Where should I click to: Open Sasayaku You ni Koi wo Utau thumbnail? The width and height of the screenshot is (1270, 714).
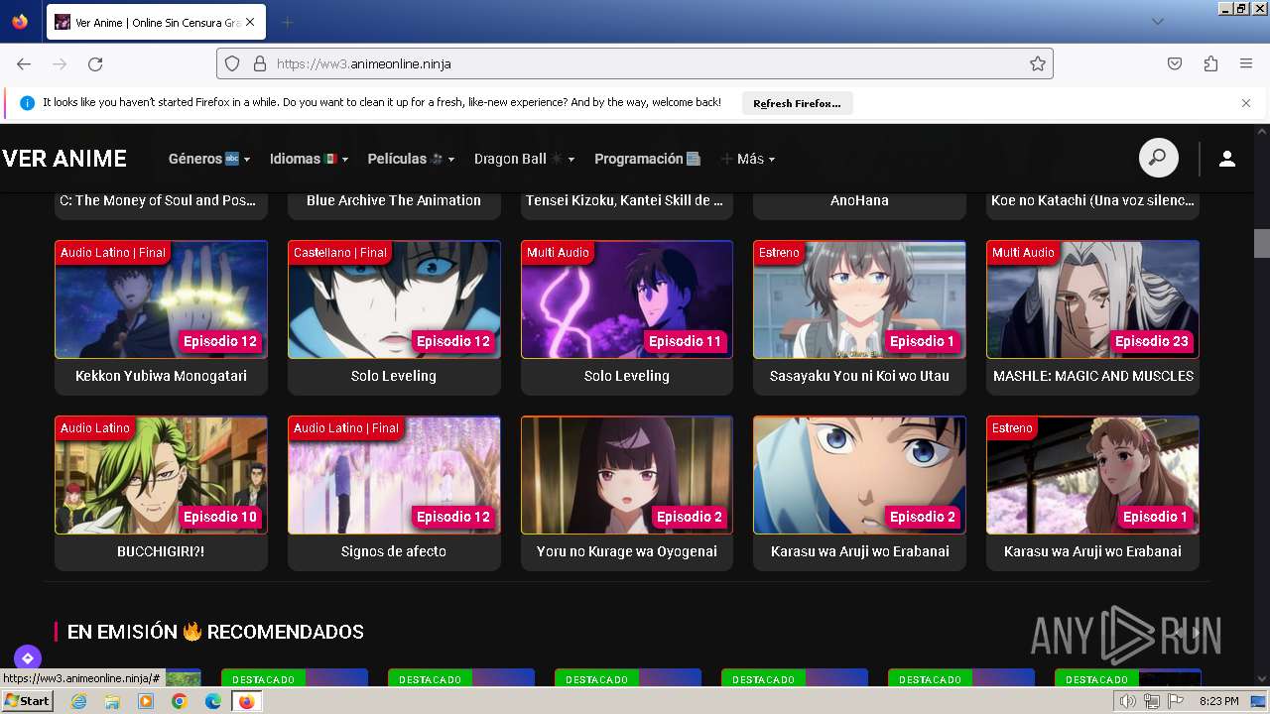tap(859, 299)
